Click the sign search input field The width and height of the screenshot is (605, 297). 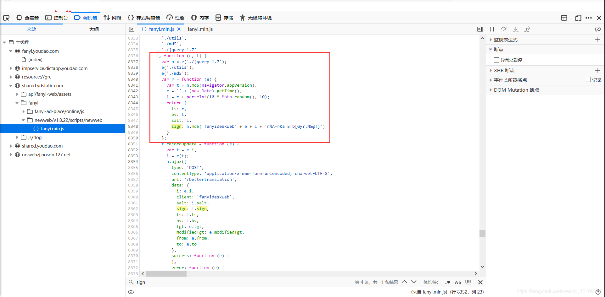pos(242,282)
